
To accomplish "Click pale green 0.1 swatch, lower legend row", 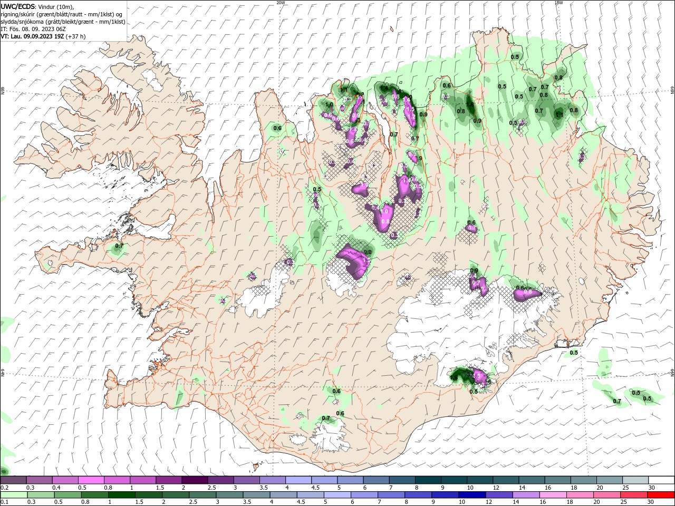I will [13, 495].
